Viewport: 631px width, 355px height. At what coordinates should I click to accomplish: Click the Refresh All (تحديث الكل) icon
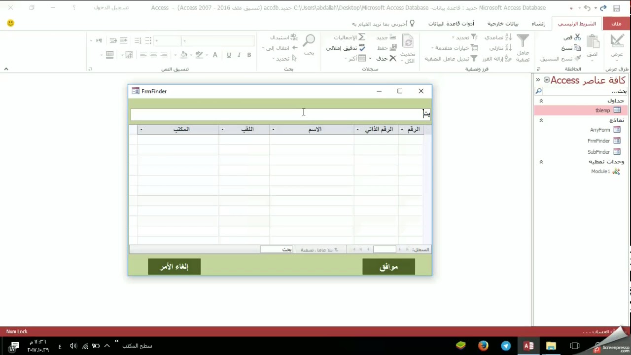(x=408, y=41)
